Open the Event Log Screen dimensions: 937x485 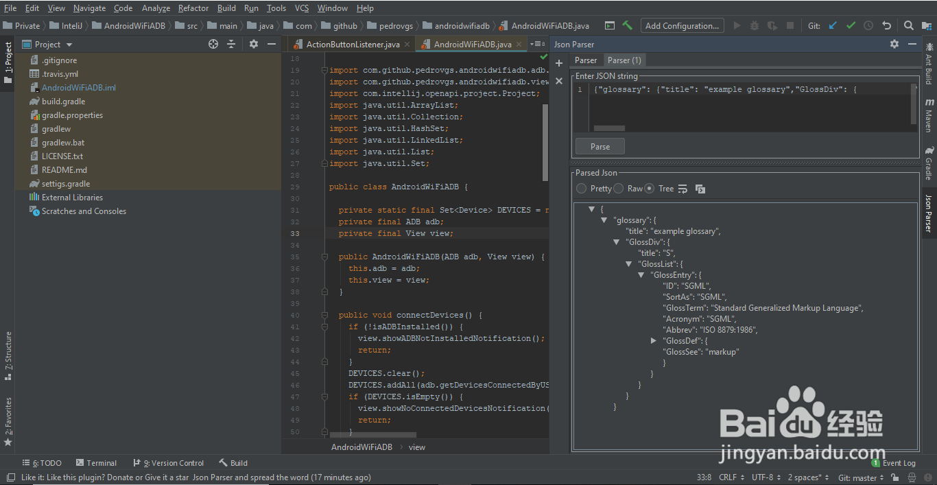coord(893,463)
